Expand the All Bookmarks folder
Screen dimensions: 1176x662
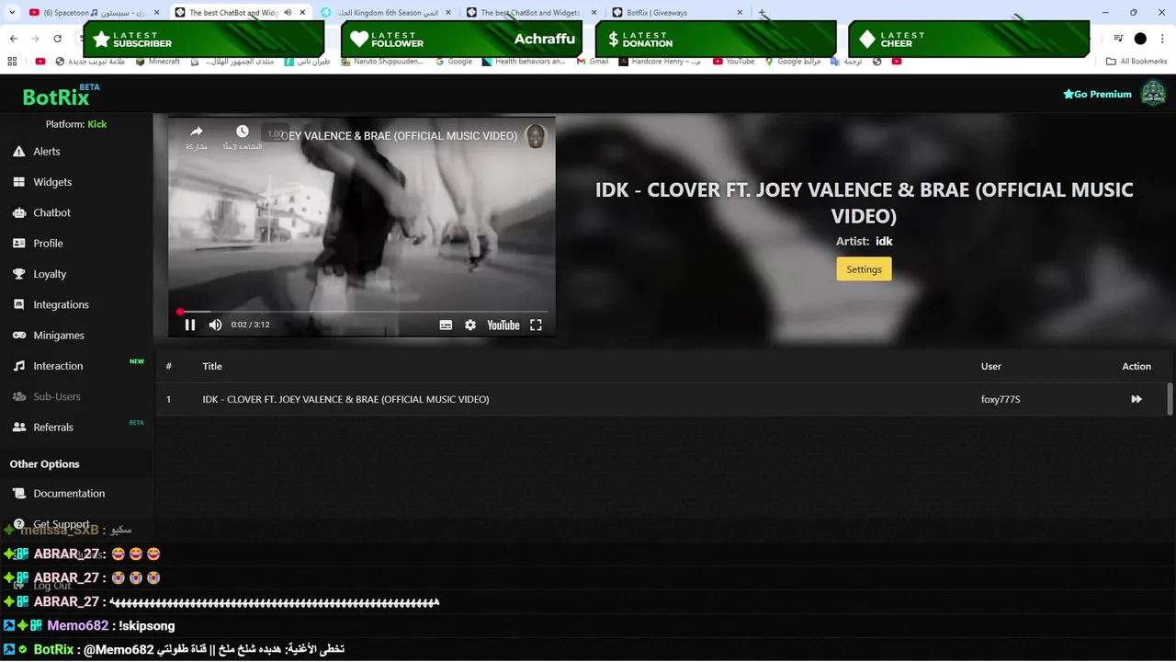1136,62
